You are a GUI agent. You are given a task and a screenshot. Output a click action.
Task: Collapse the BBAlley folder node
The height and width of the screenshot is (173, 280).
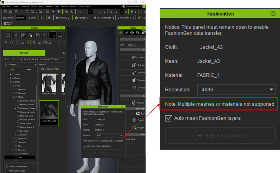(13, 97)
